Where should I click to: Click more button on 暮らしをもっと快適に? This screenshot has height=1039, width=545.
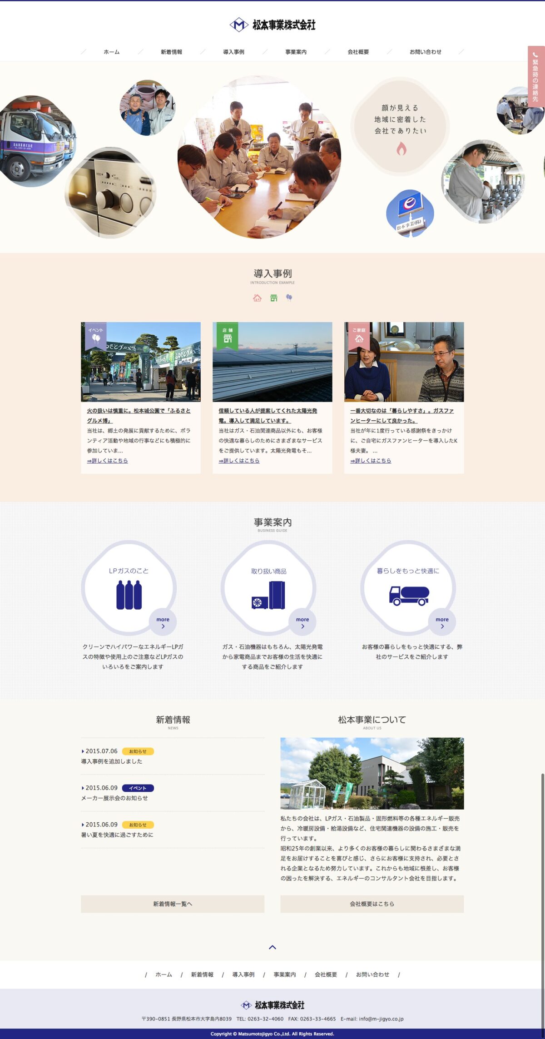[x=442, y=622]
